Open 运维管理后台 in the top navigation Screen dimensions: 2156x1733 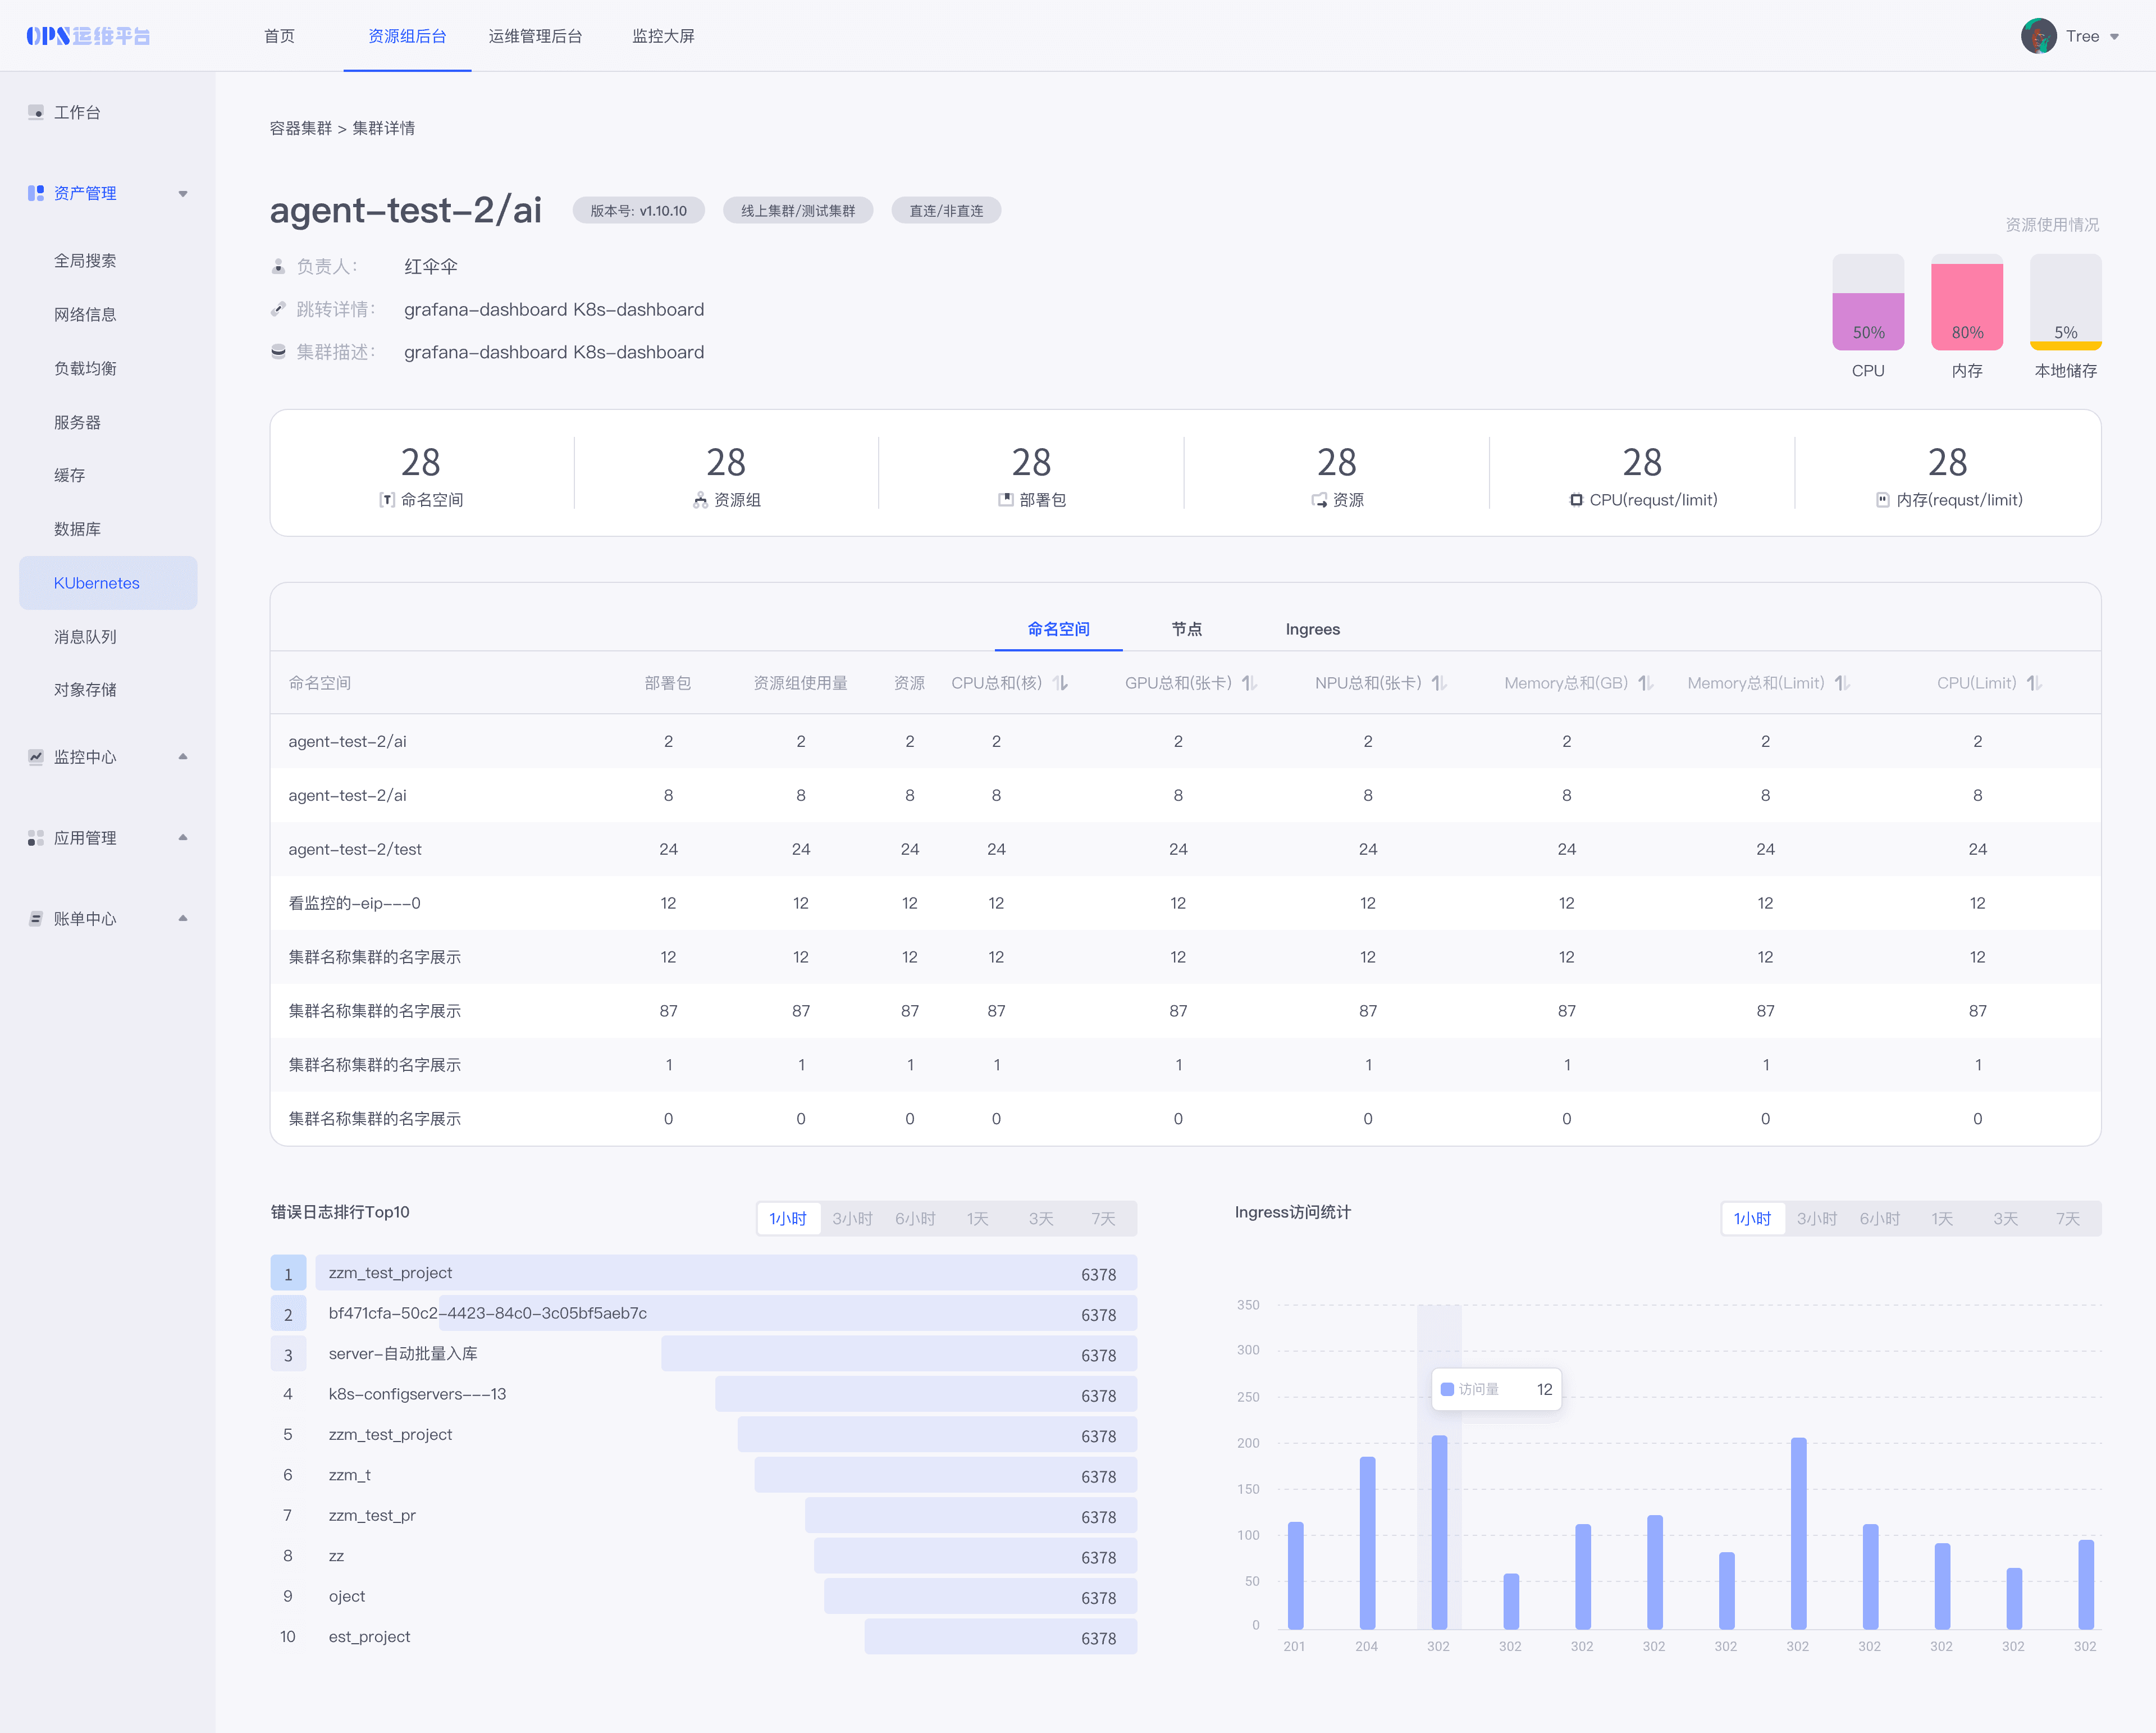coord(535,36)
